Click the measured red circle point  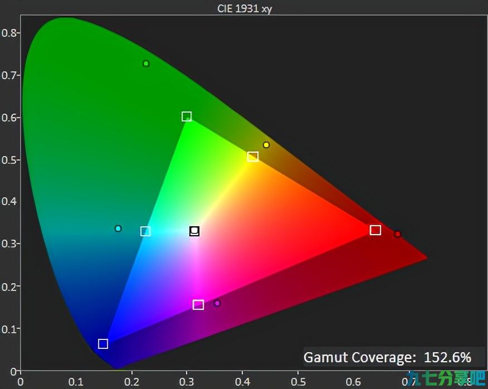[x=397, y=234]
